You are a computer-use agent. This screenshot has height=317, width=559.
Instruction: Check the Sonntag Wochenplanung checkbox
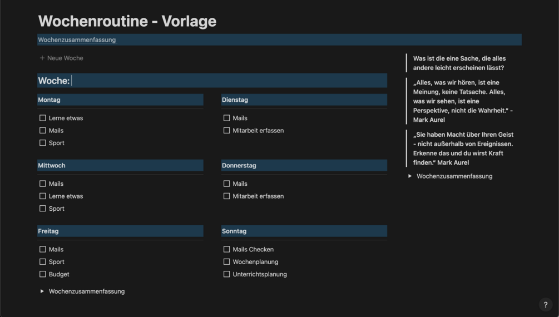pyautogui.click(x=226, y=262)
